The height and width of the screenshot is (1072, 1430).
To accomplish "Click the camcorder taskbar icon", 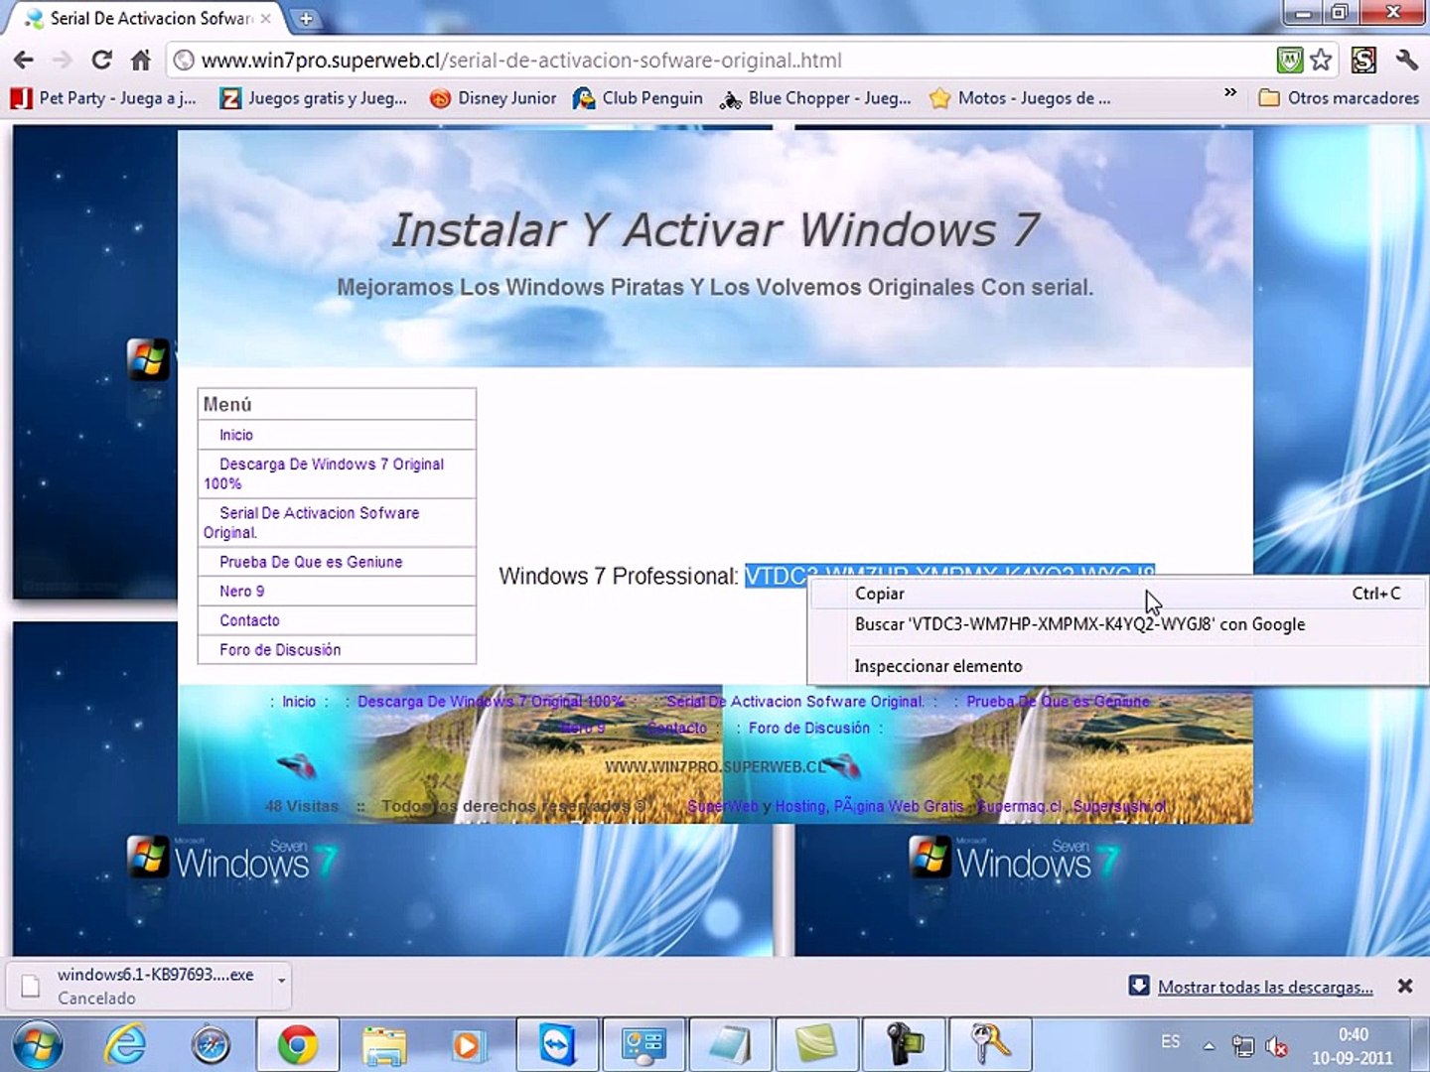I will (904, 1045).
